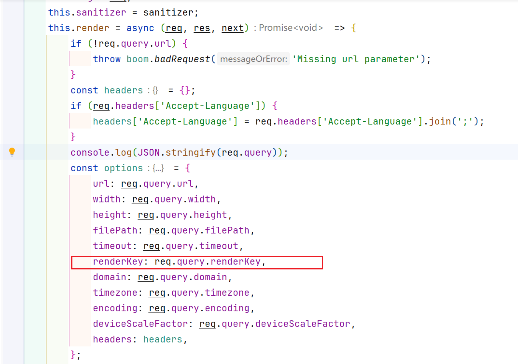Expand the {...} type hint after options
Viewport: 518px width, 364px height.
158,168
